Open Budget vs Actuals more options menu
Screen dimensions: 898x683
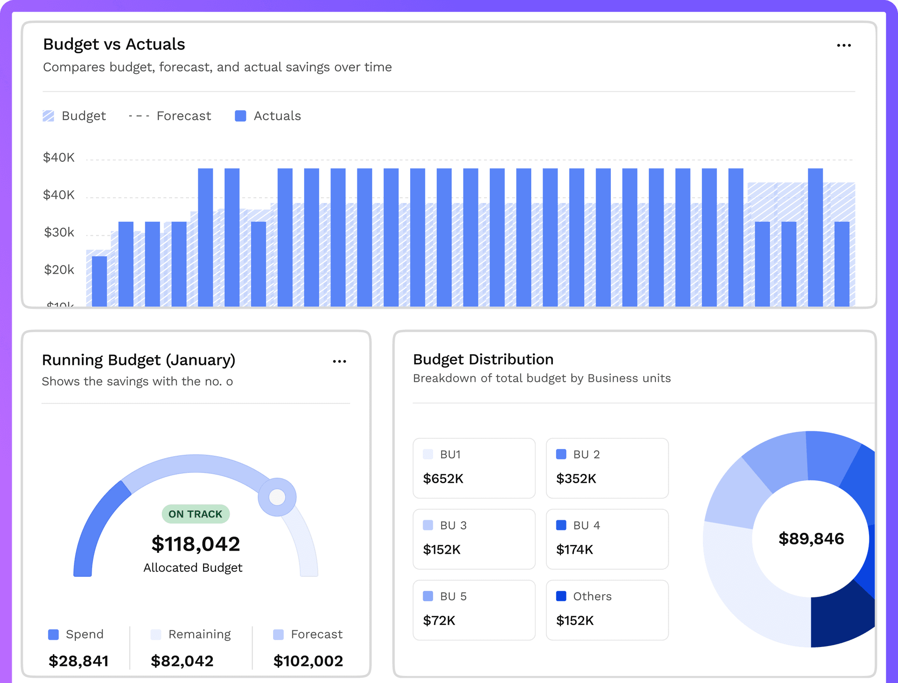[x=844, y=45]
